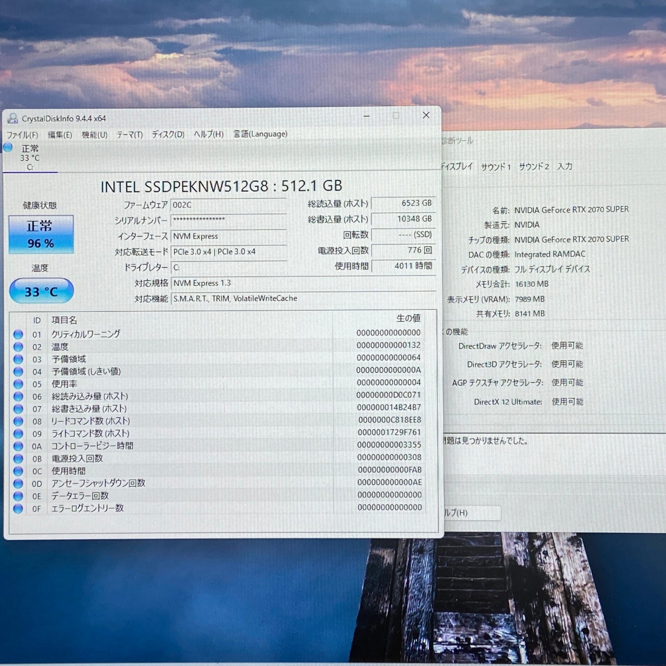Click the features field S.M.A.R.T., TRIM

(303, 299)
